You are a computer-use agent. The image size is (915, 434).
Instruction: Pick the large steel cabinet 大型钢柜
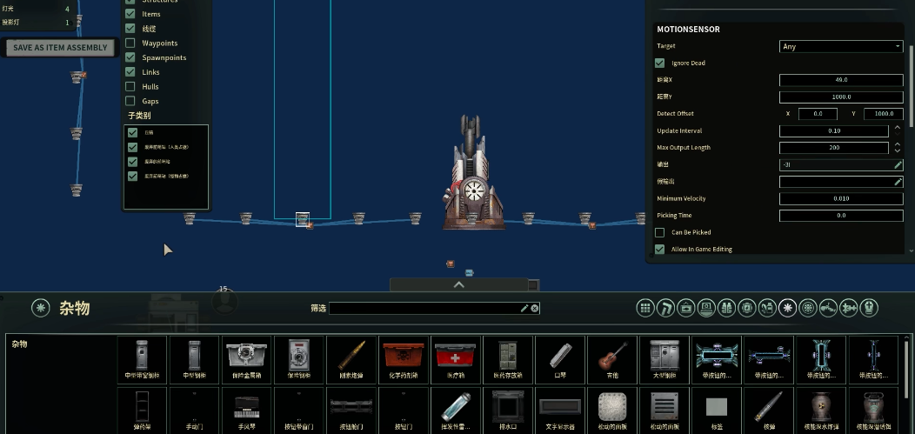tap(665, 359)
